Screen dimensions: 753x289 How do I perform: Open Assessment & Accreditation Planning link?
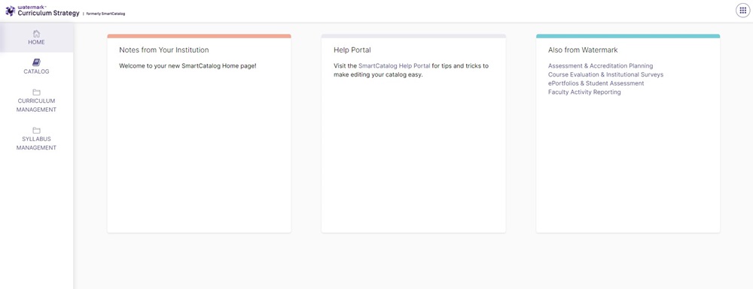click(x=600, y=66)
